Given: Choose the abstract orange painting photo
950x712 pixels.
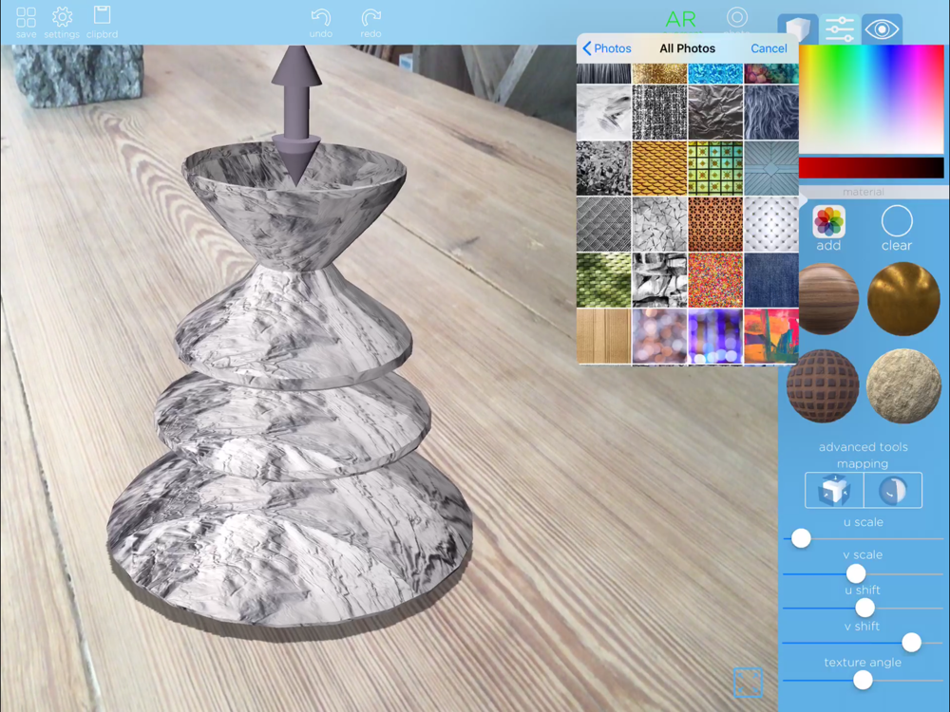Looking at the screenshot, I should click(x=771, y=336).
